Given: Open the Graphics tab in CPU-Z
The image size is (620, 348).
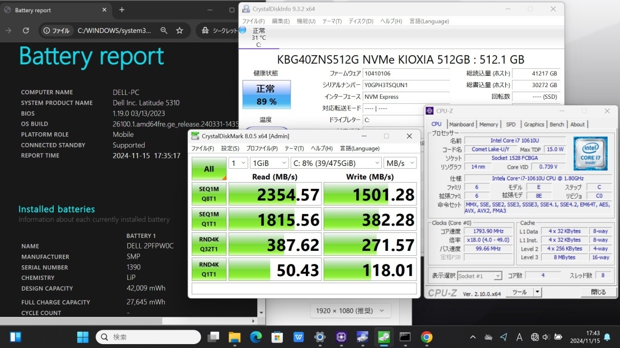Looking at the screenshot, I should click(x=534, y=125).
